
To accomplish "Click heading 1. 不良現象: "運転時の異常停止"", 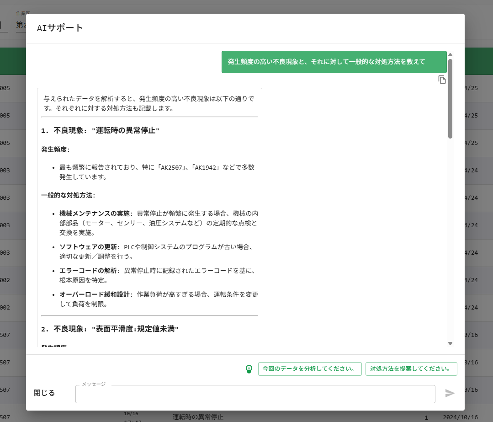I will pos(100,131).
